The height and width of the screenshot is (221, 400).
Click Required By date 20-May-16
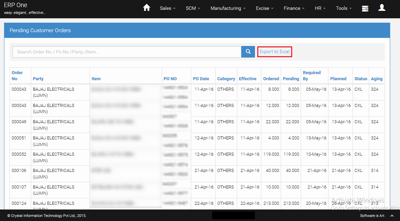coord(316,203)
